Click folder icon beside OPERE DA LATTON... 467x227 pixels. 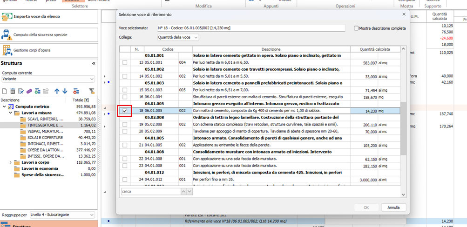tap(23, 150)
